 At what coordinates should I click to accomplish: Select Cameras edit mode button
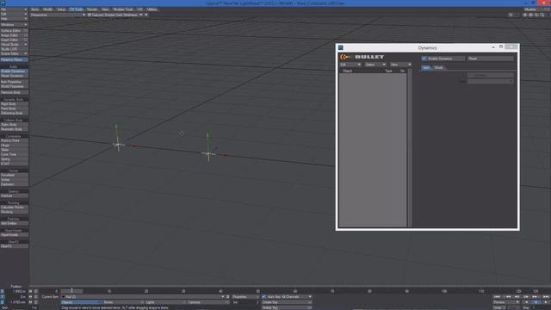click(x=207, y=302)
